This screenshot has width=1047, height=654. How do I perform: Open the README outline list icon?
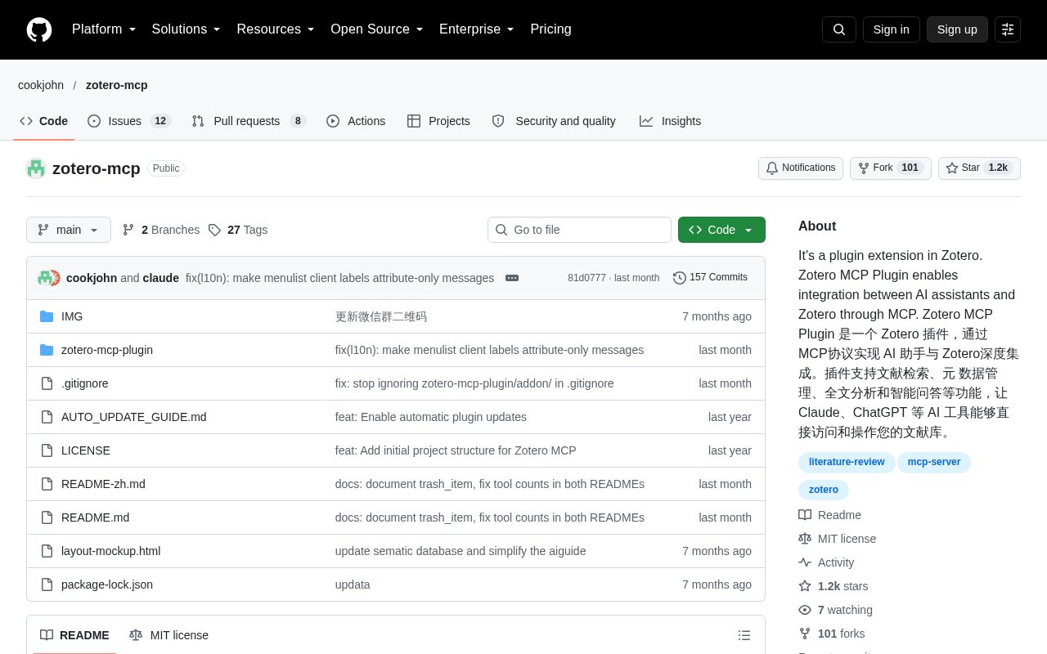coord(744,635)
